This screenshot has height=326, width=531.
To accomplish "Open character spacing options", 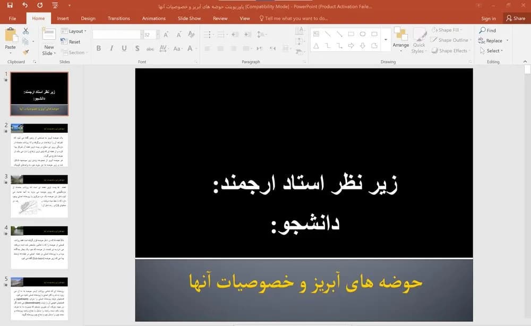I will pos(163,48).
